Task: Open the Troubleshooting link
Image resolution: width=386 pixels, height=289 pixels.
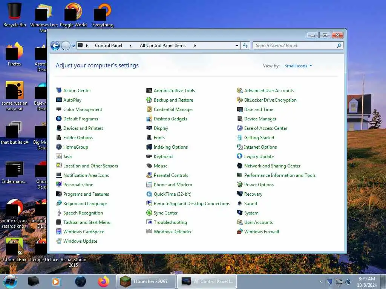Action: pyautogui.click(x=170, y=222)
